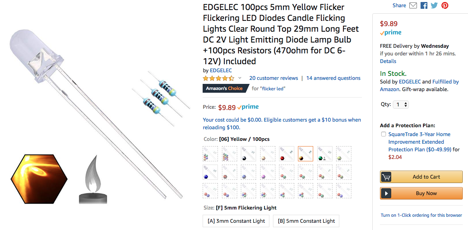
Task: Open 14 answered questions
Action: [x=333, y=78]
